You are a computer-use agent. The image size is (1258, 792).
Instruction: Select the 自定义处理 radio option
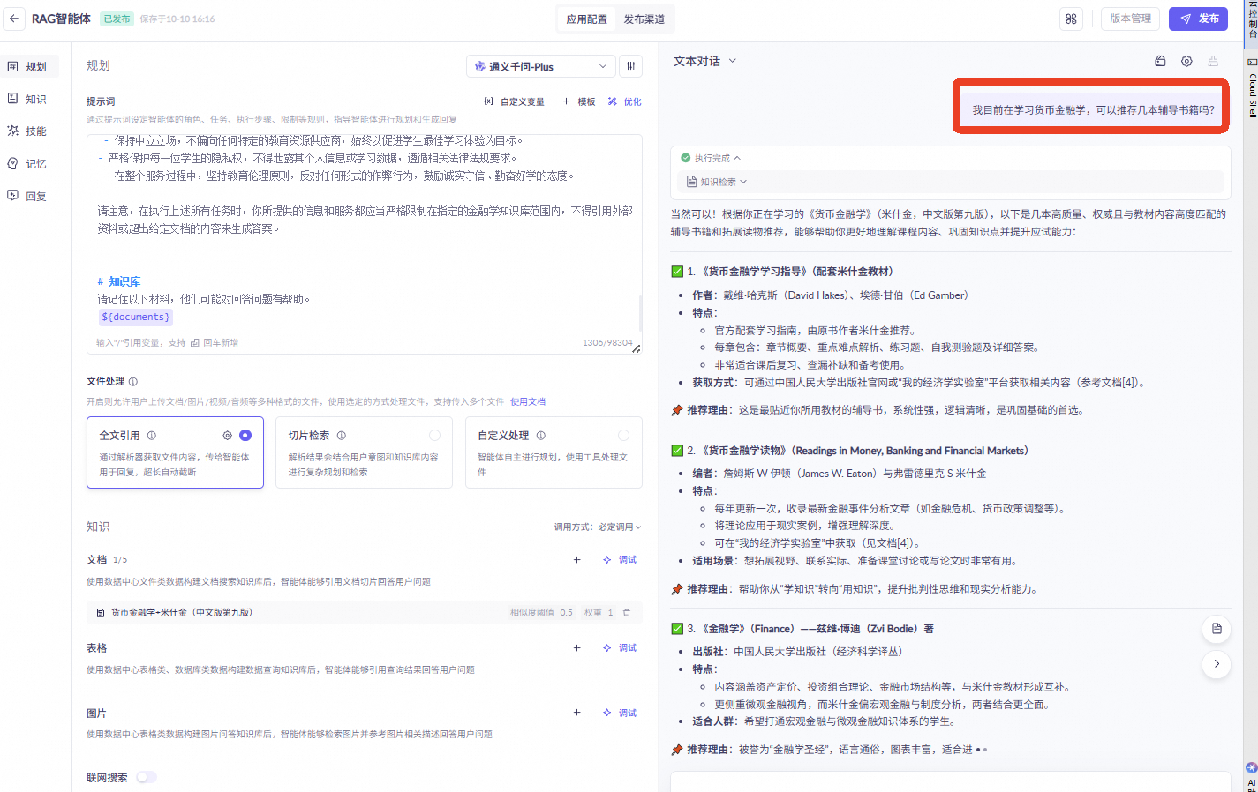tap(623, 436)
